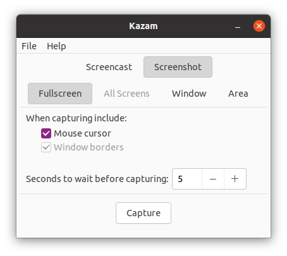Pick the Window capture mode
The image size is (287, 256).
pos(189,94)
